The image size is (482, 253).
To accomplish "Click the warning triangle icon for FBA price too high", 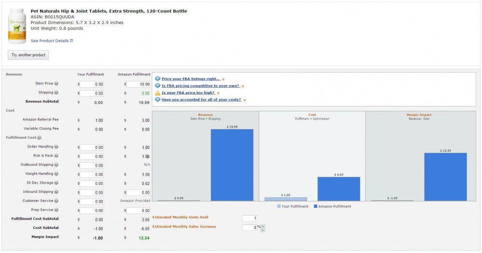I will coord(158,93).
